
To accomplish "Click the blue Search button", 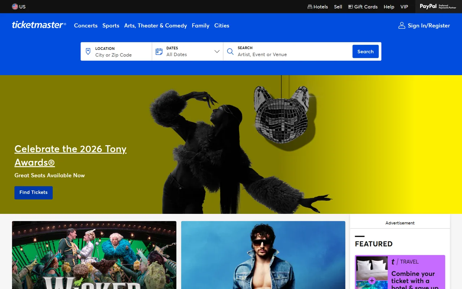I will tap(366, 51).
